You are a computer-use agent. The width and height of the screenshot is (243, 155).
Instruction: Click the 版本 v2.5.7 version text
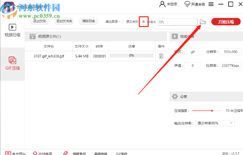(231, 153)
